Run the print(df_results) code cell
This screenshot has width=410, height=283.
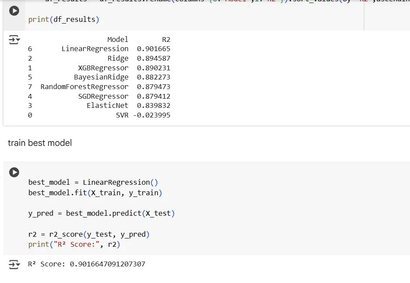coord(14,10)
